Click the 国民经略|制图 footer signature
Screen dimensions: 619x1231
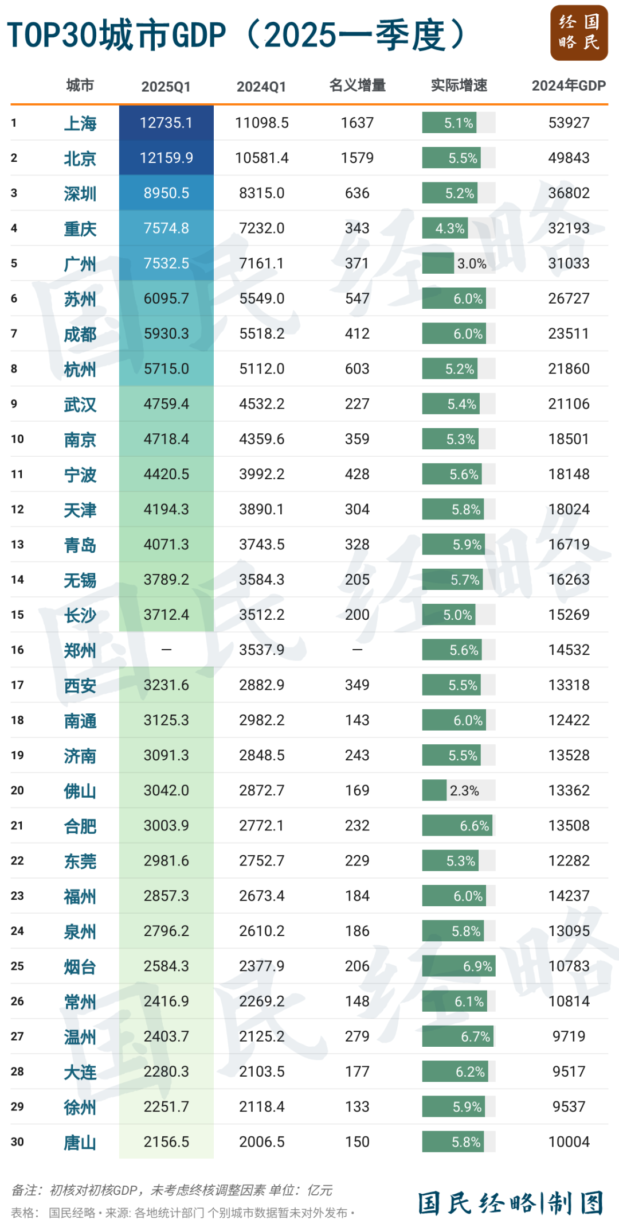coord(510,1203)
